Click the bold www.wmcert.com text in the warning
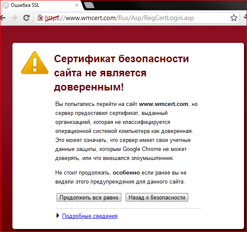This screenshot has width=247, height=232. [163, 104]
